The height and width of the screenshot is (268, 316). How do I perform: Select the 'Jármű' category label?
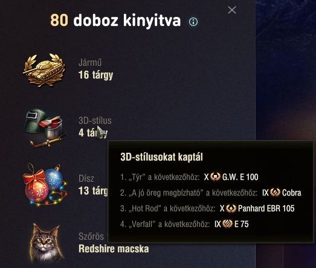[x=90, y=62]
